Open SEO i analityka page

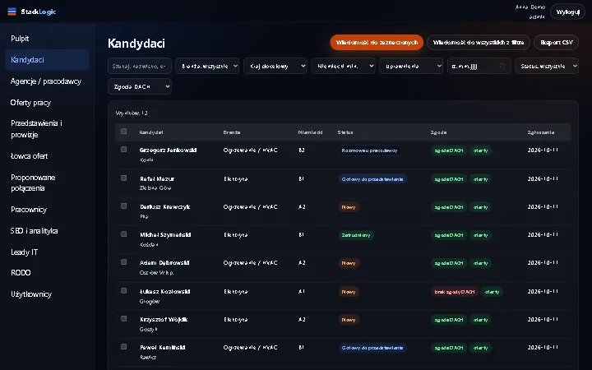(x=47, y=231)
